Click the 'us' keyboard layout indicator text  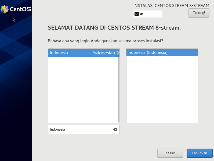point(142,14)
